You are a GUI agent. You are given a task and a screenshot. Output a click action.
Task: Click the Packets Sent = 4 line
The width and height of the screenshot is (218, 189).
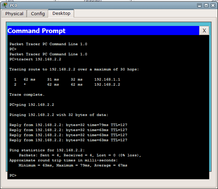(x=80, y=155)
